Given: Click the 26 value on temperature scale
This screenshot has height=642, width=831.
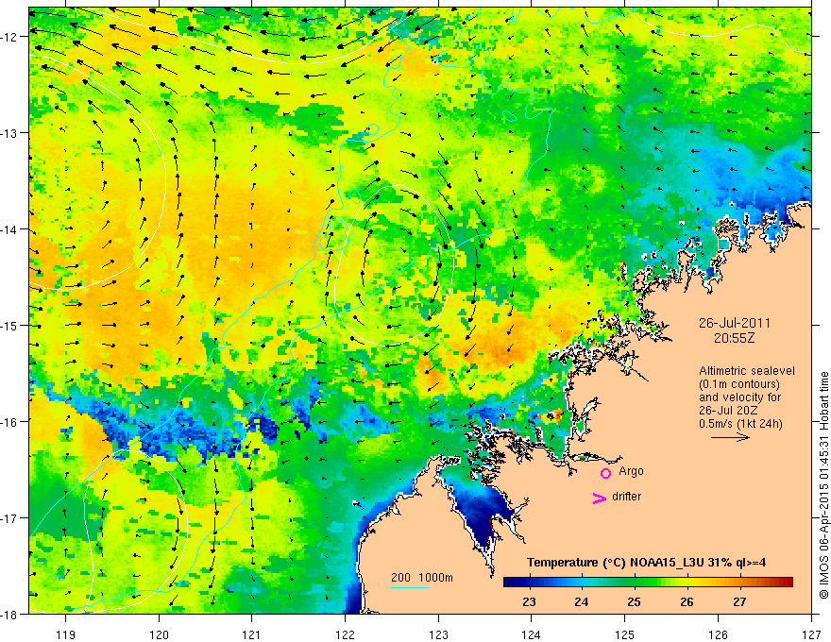Looking at the screenshot, I should 687,602.
